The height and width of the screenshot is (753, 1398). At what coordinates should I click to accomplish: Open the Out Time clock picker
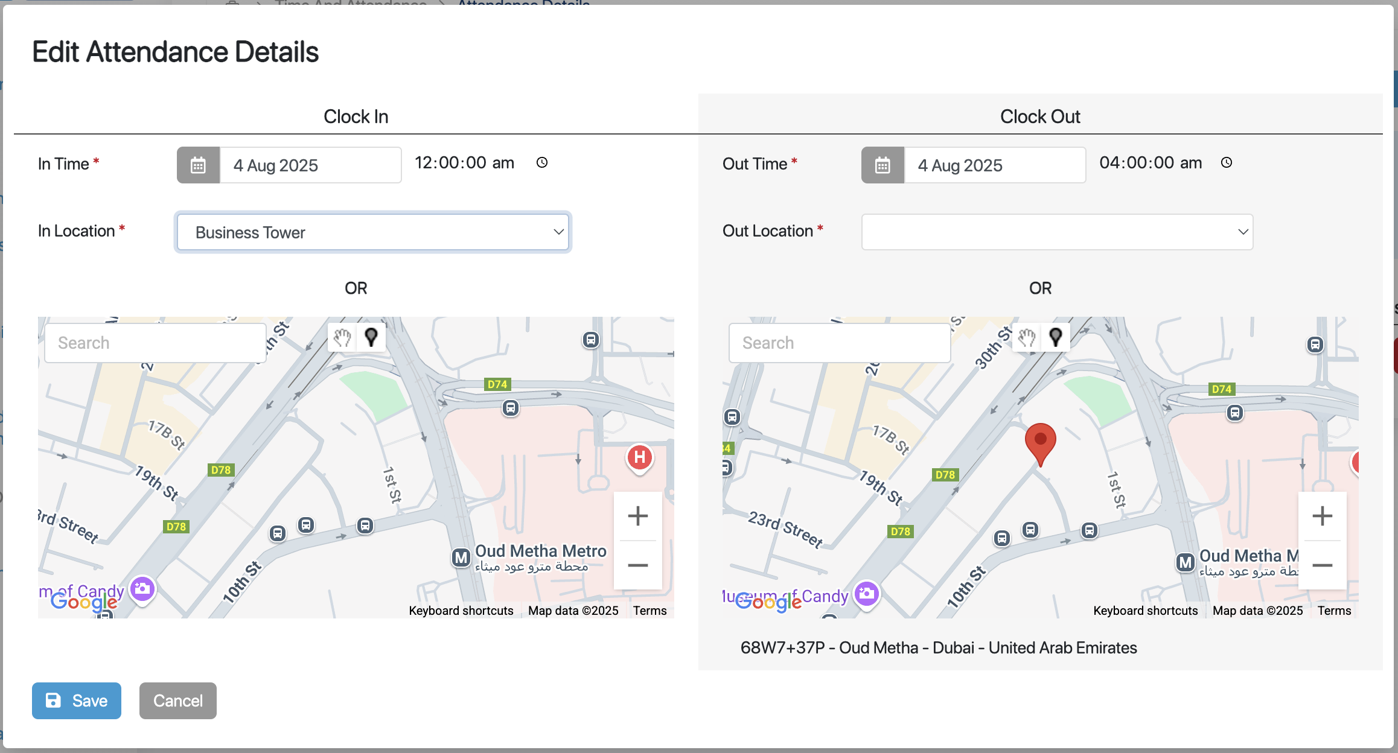tap(1226, 162)
